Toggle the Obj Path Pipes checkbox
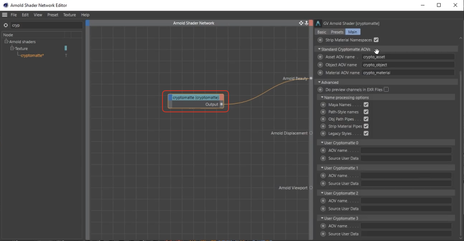 point(366,119)
